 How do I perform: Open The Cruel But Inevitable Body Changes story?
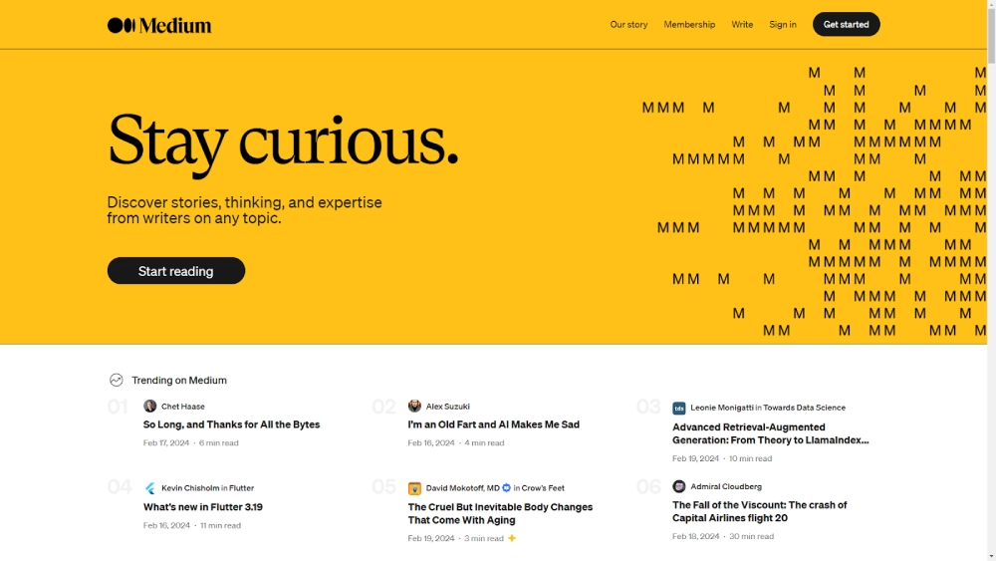pos(500,513)
